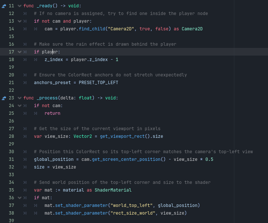Click the override icon beside line 23
Viewport: 268px width, 223px height.
point(4,98)
